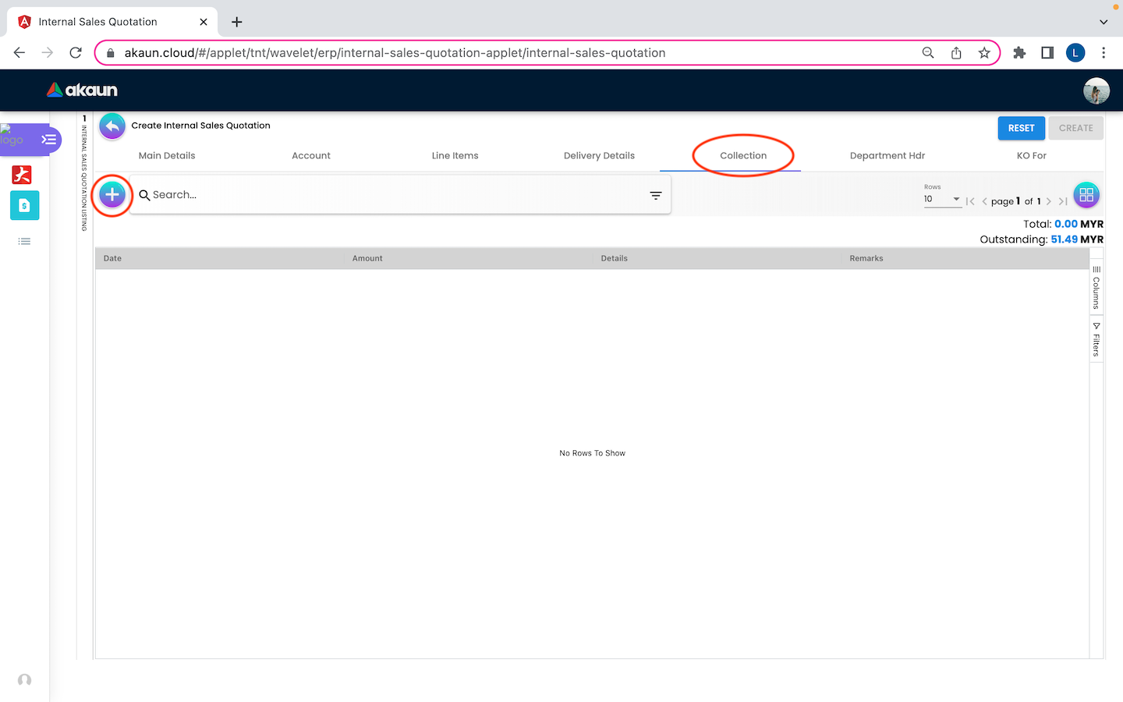
Task: Open the sidebar list icon
Action: 24,241
